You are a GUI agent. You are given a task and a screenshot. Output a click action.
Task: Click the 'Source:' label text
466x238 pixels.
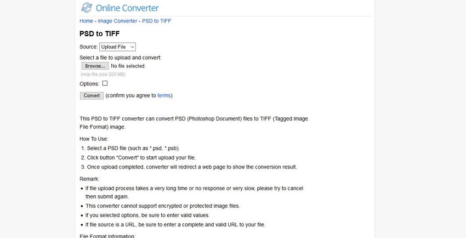[88, 47]
